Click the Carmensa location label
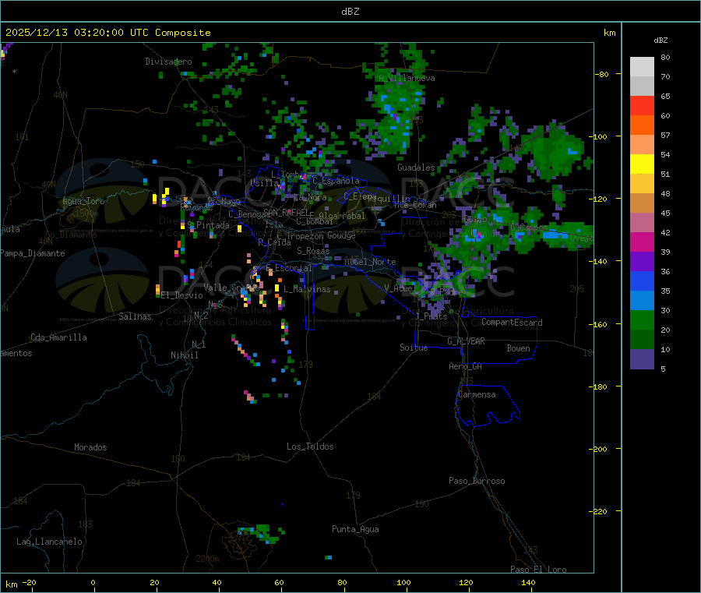 tap(477, 394)
